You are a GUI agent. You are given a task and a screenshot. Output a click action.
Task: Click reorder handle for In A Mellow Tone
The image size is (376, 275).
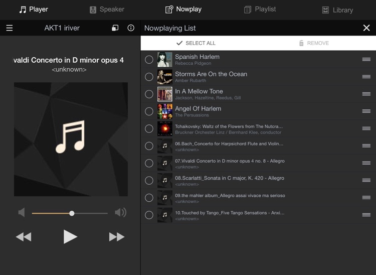[x=366, y=94]
